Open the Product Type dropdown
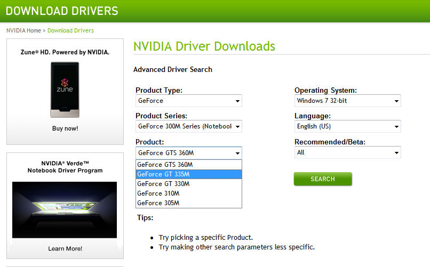430x267 pixels. coord(189,101)
